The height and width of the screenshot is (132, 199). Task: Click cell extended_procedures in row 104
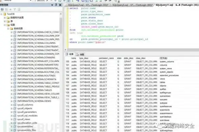click(x=169, y=75)
